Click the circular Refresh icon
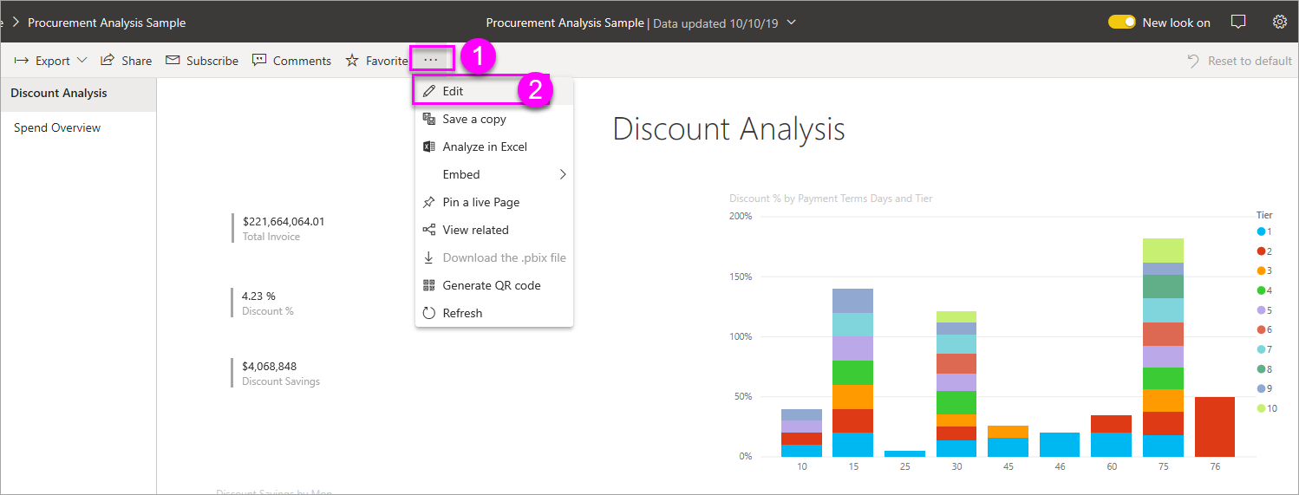The width and height of the screenshot is (1299, 495). coord(429,313)
